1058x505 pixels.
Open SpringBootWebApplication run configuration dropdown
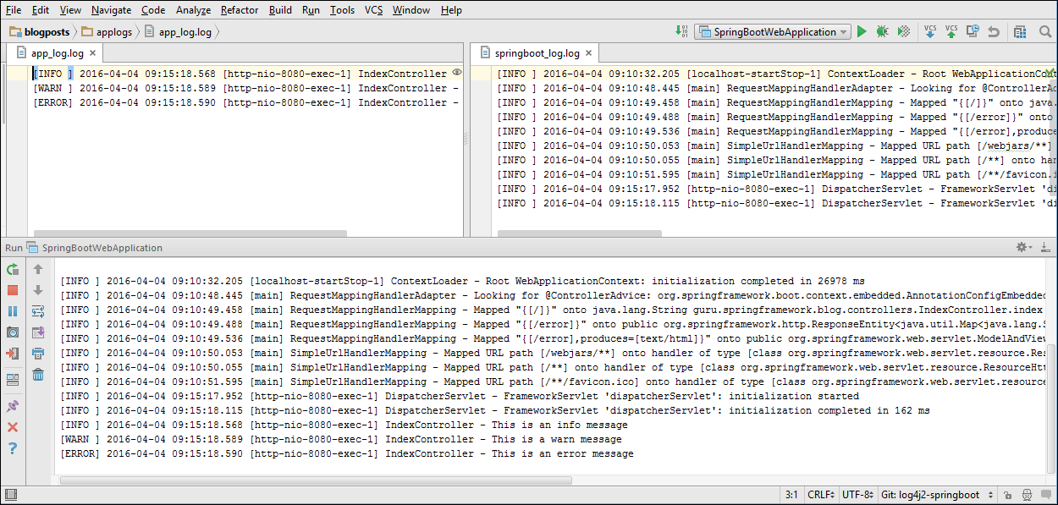[x=772, y=31]
